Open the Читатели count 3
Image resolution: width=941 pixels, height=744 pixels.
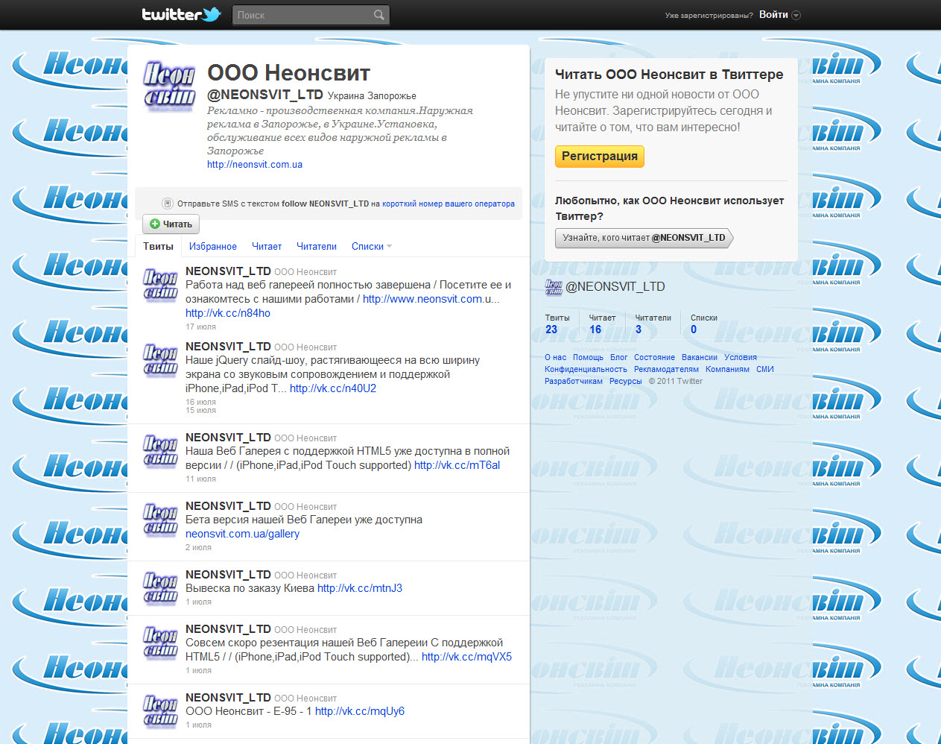[x=639, y=330]
